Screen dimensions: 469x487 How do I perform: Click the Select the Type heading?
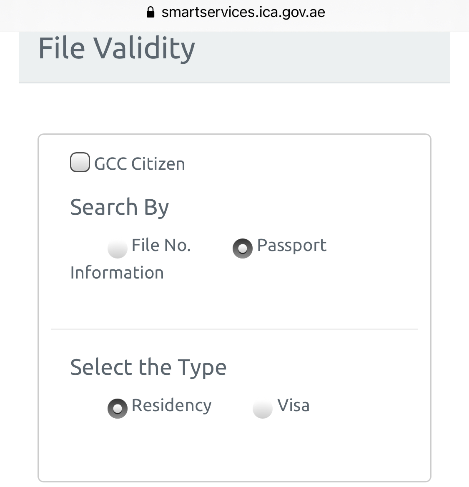148,367
